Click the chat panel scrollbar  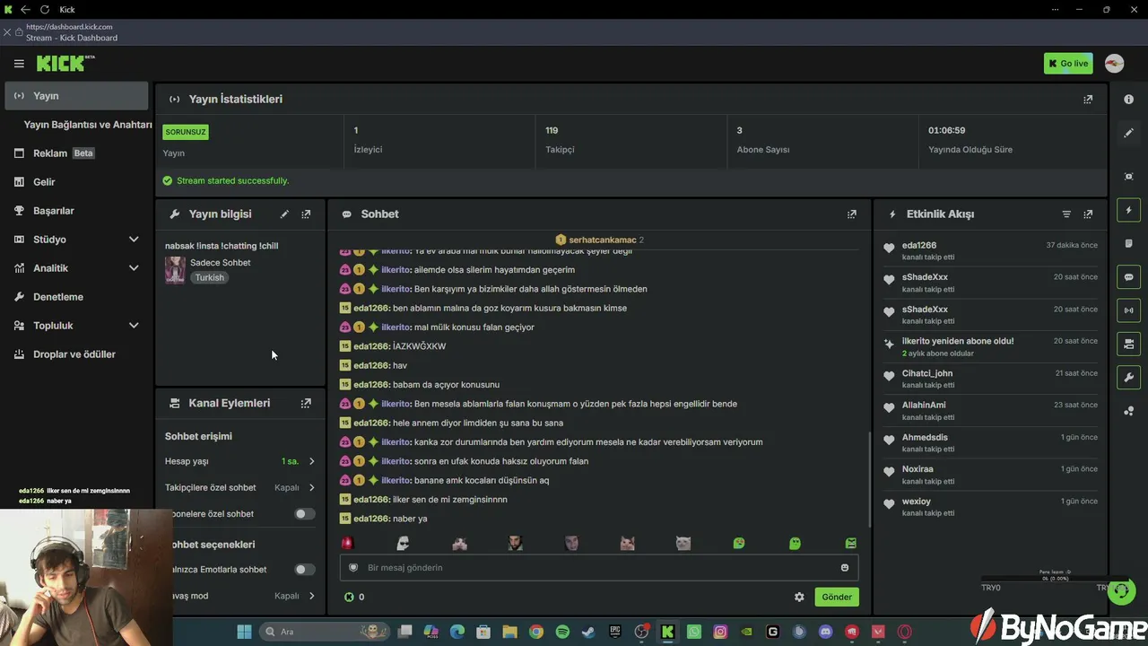pos(869,480)
